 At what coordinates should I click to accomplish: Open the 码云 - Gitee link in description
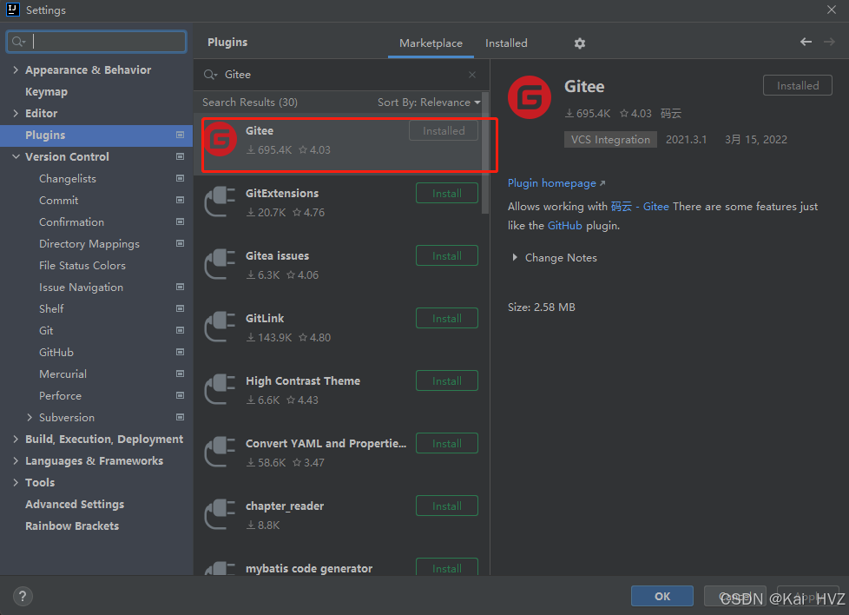[640, 207]
